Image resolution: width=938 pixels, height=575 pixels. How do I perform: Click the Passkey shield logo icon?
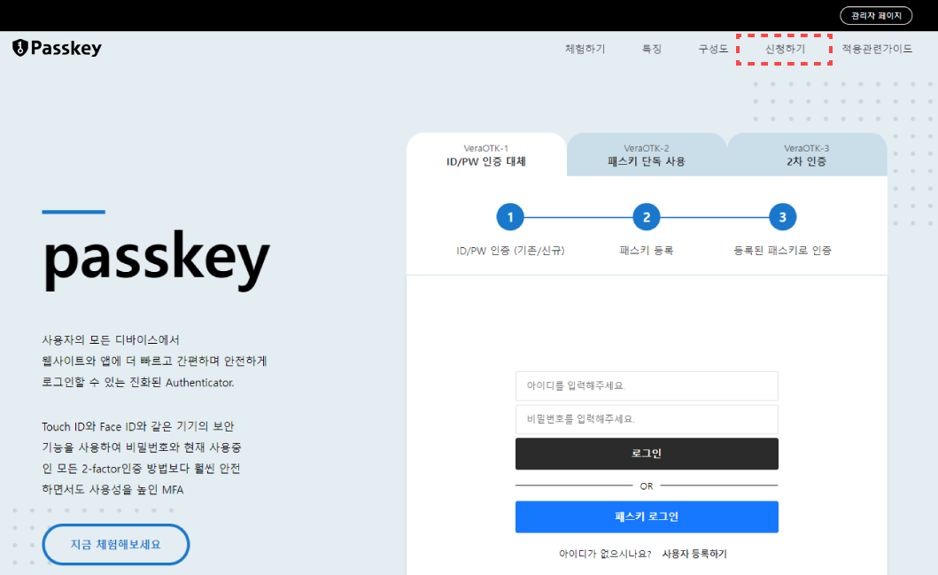click(x=20, y=48)
